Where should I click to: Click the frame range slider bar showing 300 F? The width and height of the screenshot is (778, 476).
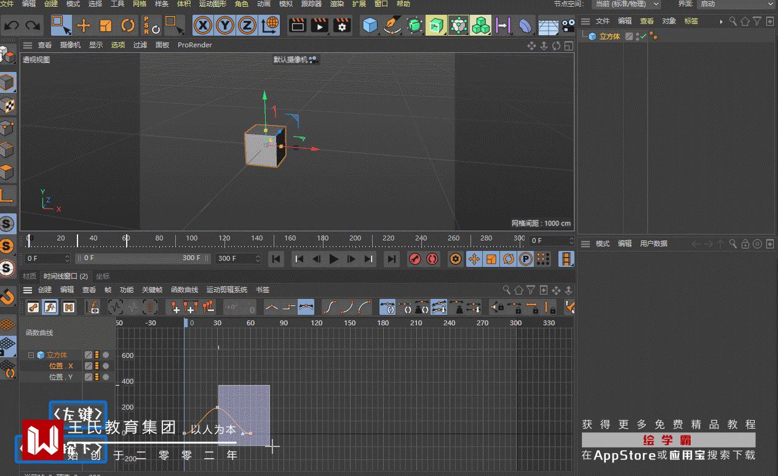(x=143, y=258)
